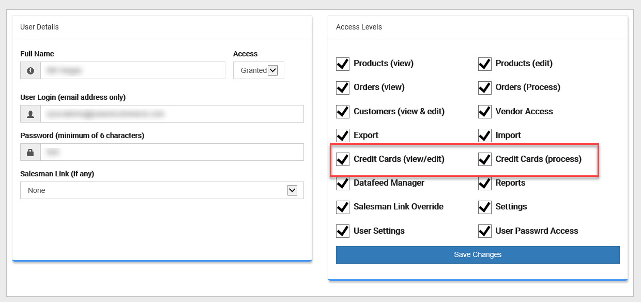Toggle the Datafeed Manager checkbox
This screenshot has height=302, width=641.
click(343, 183)
